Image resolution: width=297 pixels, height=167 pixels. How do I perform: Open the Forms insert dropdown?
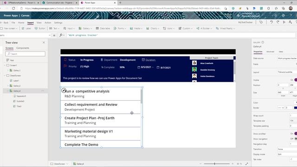(120, 28)
